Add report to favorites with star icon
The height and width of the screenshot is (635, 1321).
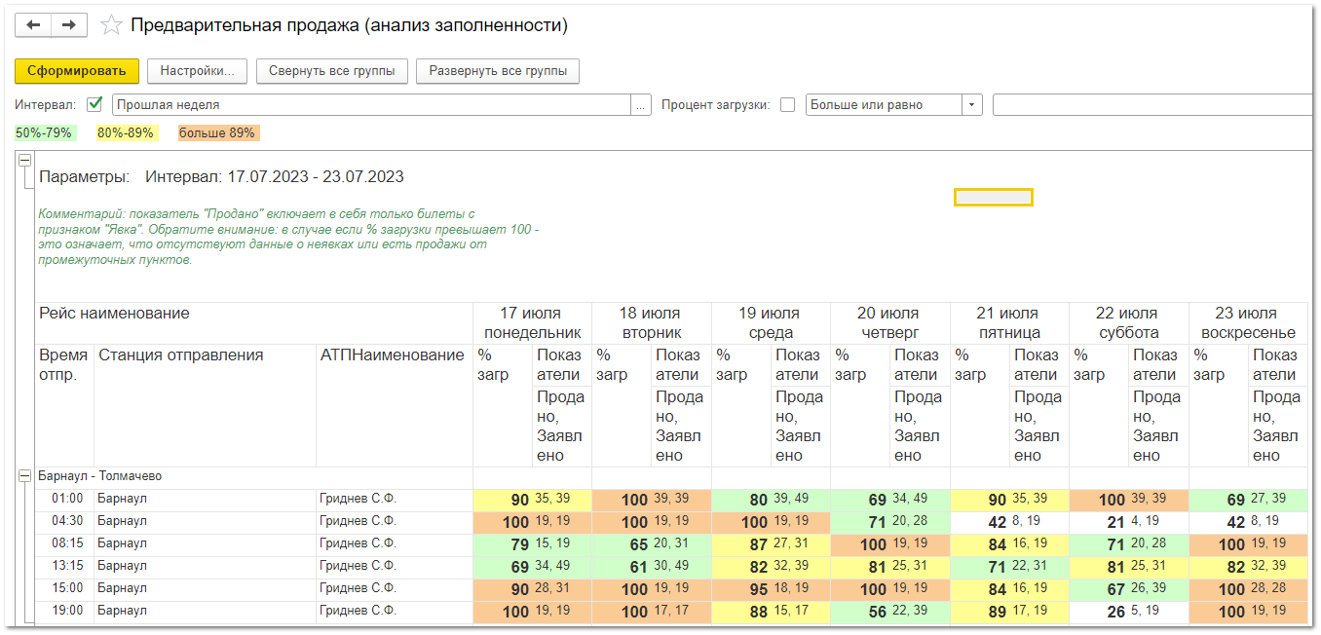coord(112,26)
